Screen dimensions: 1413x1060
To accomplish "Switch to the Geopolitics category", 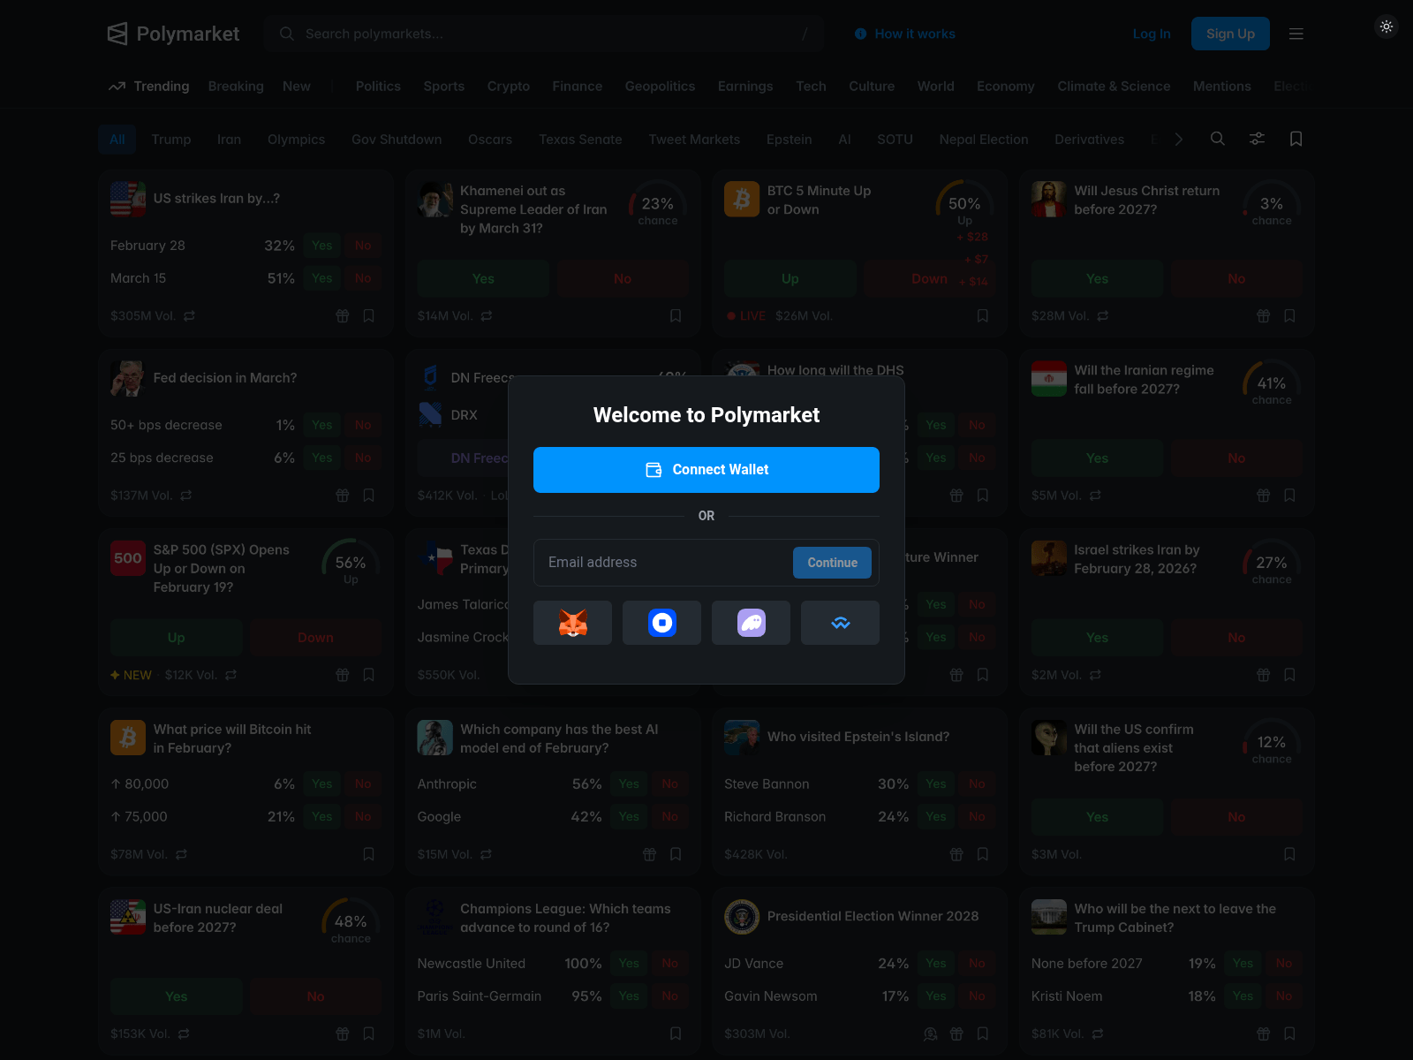I will coord(660,86).
